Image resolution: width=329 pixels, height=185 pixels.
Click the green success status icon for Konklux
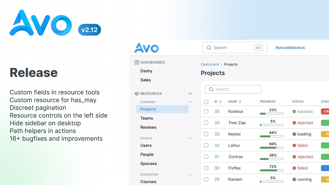pyautogui.click(x=294, y=112)
